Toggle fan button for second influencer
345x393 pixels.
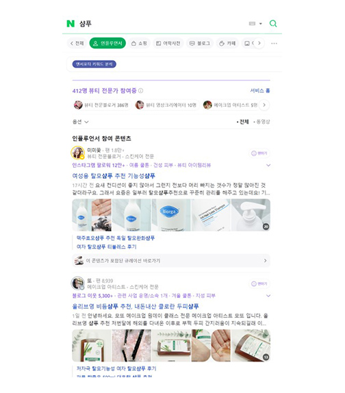pyautogui.click(x=259, y=283)
